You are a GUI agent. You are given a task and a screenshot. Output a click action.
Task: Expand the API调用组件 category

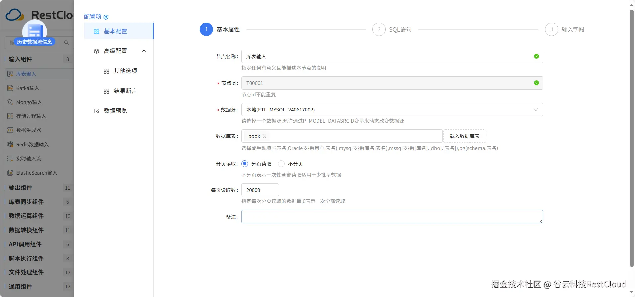click(37, 244)
